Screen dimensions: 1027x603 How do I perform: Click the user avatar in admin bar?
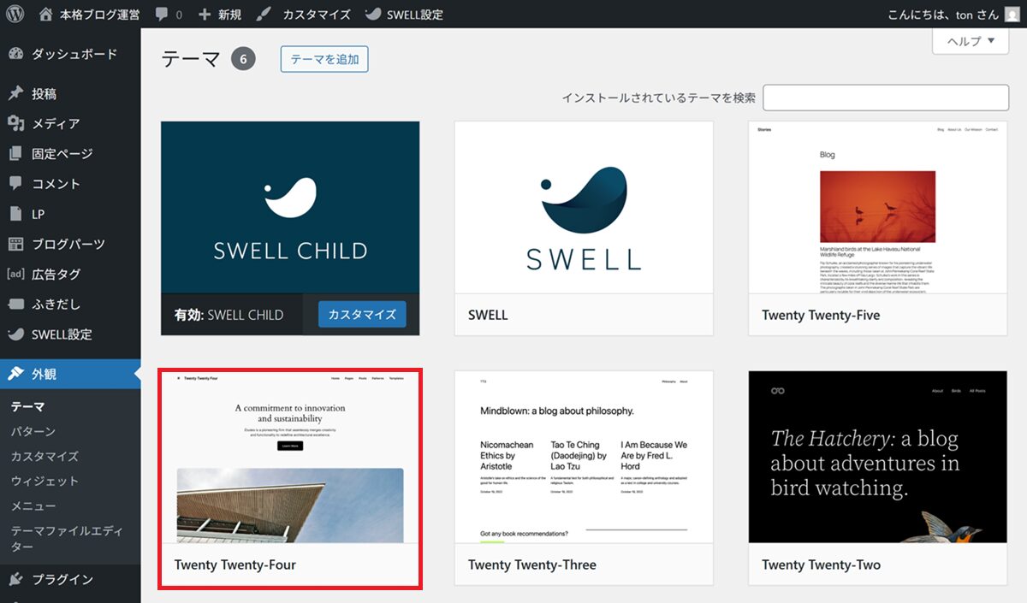point(1012,15)
